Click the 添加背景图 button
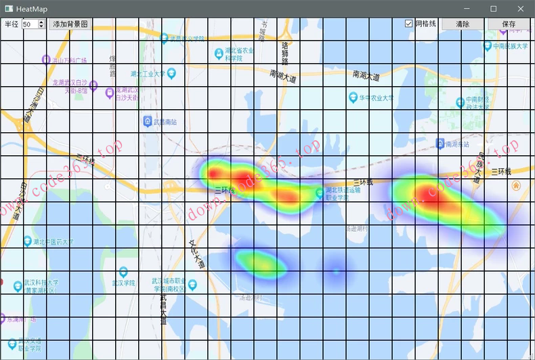Viewport: 535px width, 360px height. [70, 24]
